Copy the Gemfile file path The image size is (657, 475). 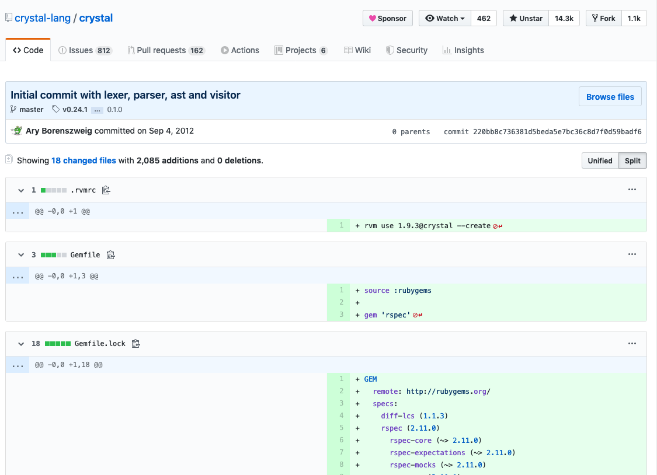coord(110,255)
